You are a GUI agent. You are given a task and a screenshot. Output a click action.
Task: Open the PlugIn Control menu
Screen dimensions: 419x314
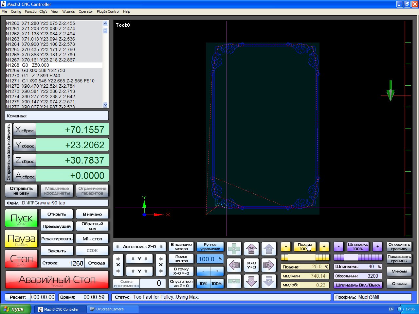[108, 11]
